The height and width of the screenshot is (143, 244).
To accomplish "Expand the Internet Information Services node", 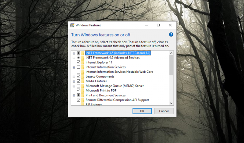I will [x=74, y=67].
